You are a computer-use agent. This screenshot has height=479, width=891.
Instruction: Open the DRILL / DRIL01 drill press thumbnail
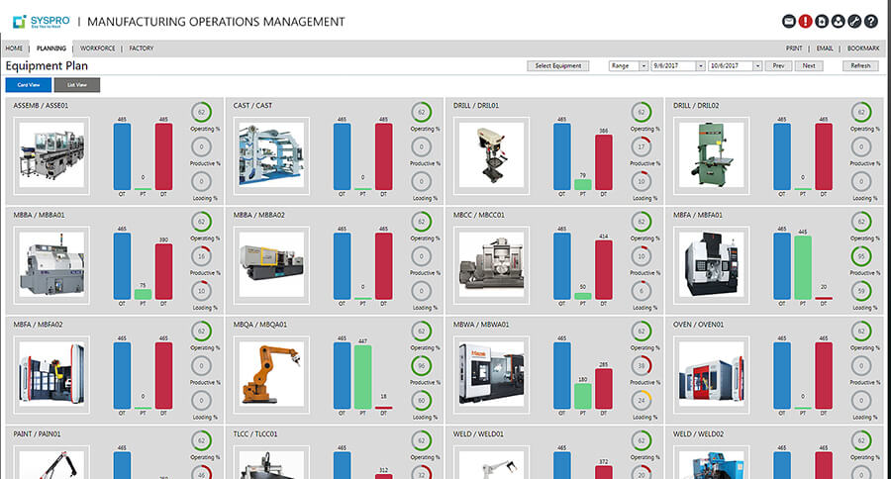click(491, 155)
